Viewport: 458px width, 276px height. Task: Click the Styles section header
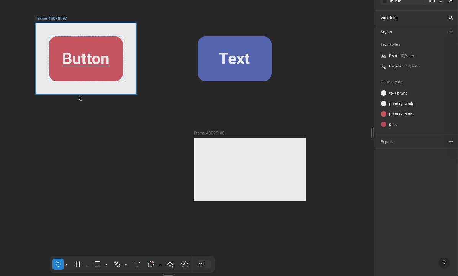coord(386,32)
